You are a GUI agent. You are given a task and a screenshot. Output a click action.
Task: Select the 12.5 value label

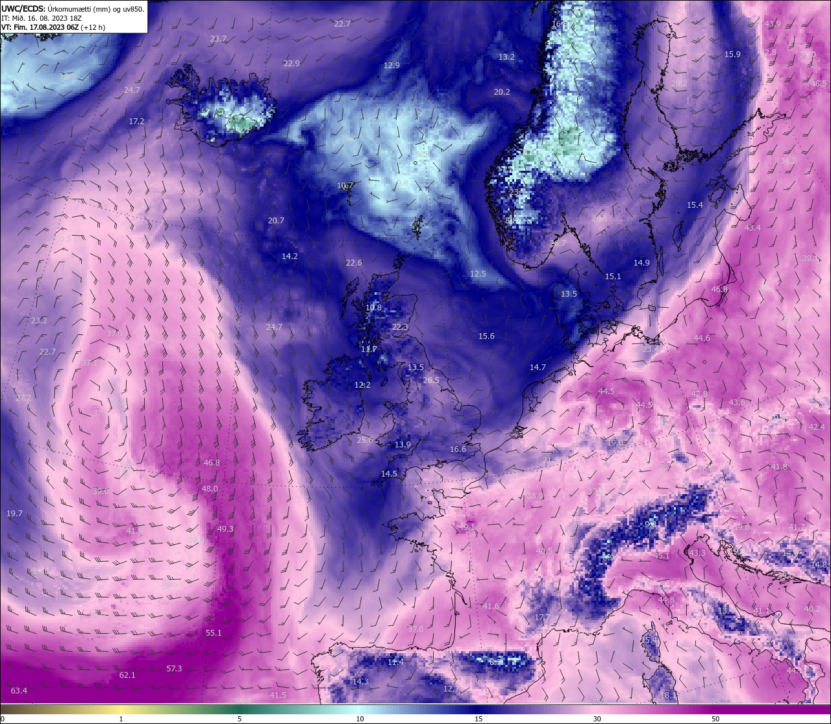pos(478,274)
